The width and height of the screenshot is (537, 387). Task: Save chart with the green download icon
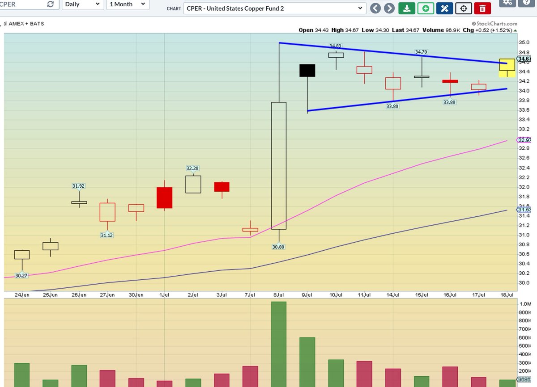406,8
